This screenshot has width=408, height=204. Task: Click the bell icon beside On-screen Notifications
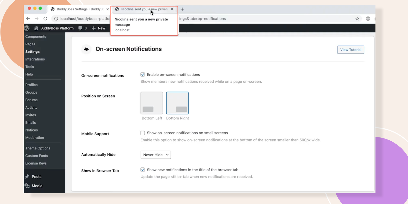[x=86, y=49]
